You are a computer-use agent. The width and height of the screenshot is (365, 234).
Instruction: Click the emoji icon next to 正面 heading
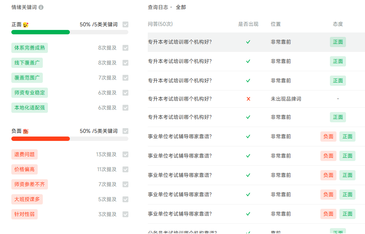click(x=26, y=25)
